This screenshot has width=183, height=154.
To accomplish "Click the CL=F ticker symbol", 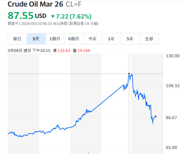I will tap(73, 4).
